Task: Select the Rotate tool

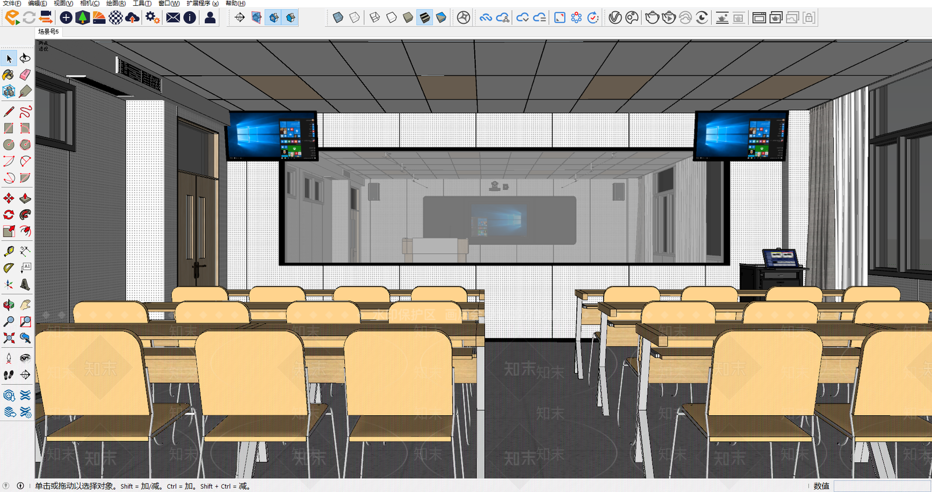Action: click(9, 215)
